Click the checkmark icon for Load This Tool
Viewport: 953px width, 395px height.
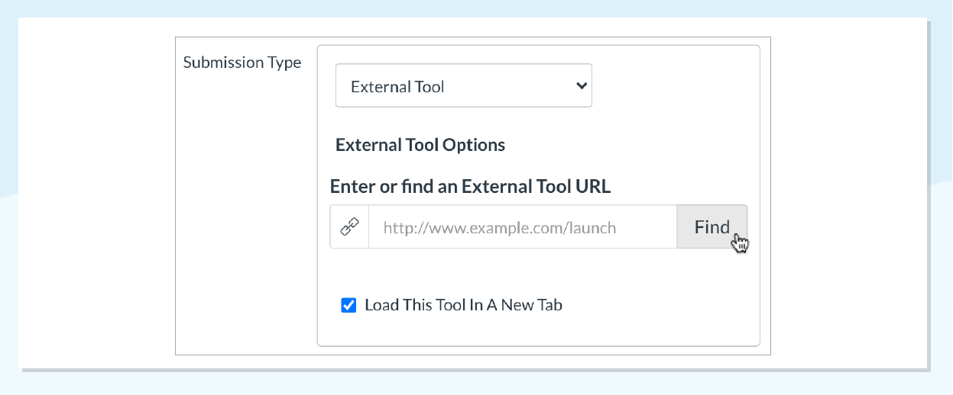click(348, 305)
